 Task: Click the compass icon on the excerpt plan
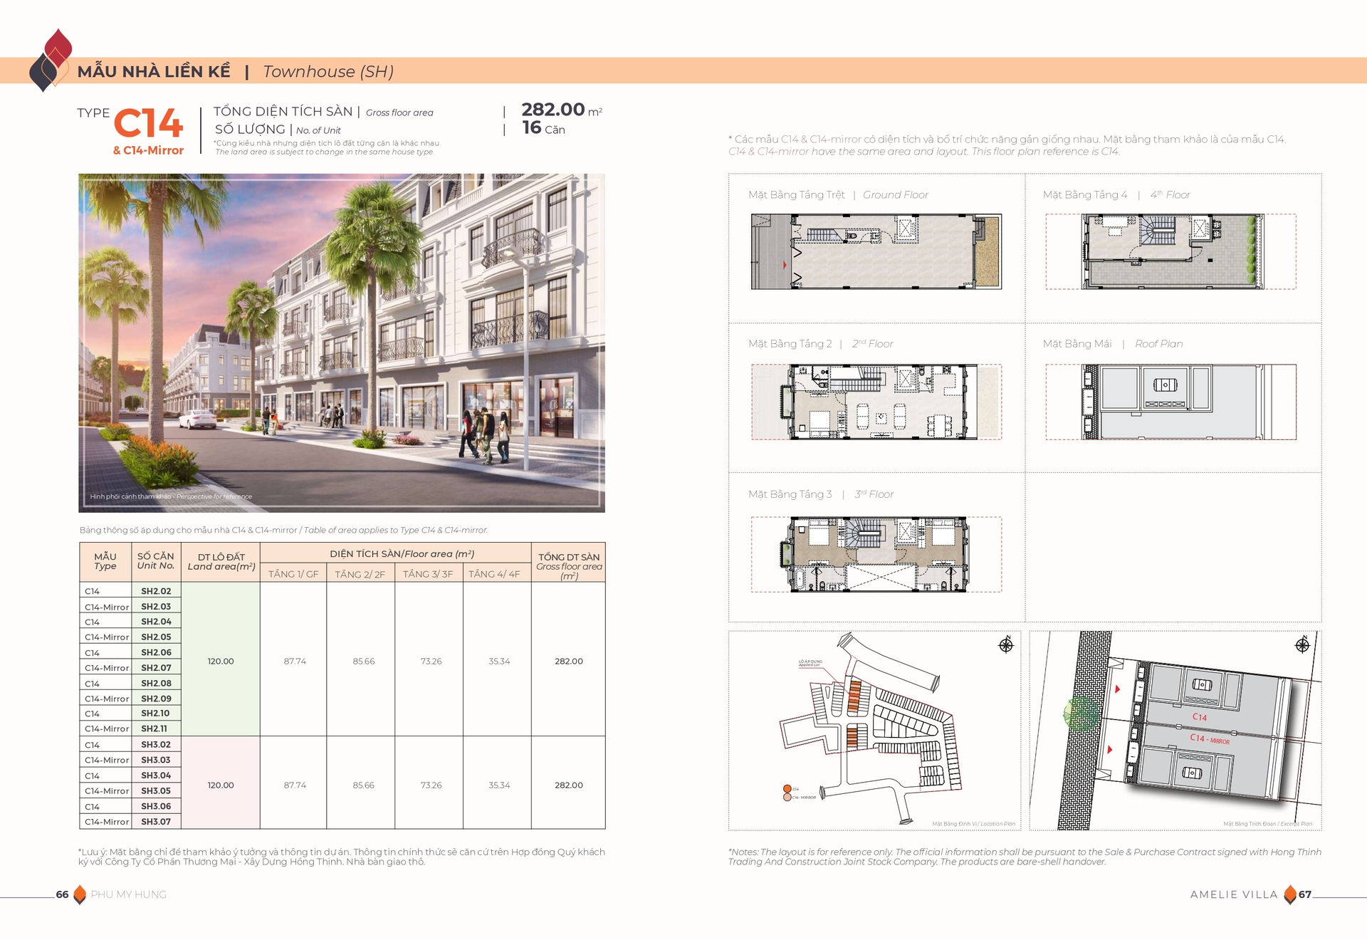(x=1302, y=645)
